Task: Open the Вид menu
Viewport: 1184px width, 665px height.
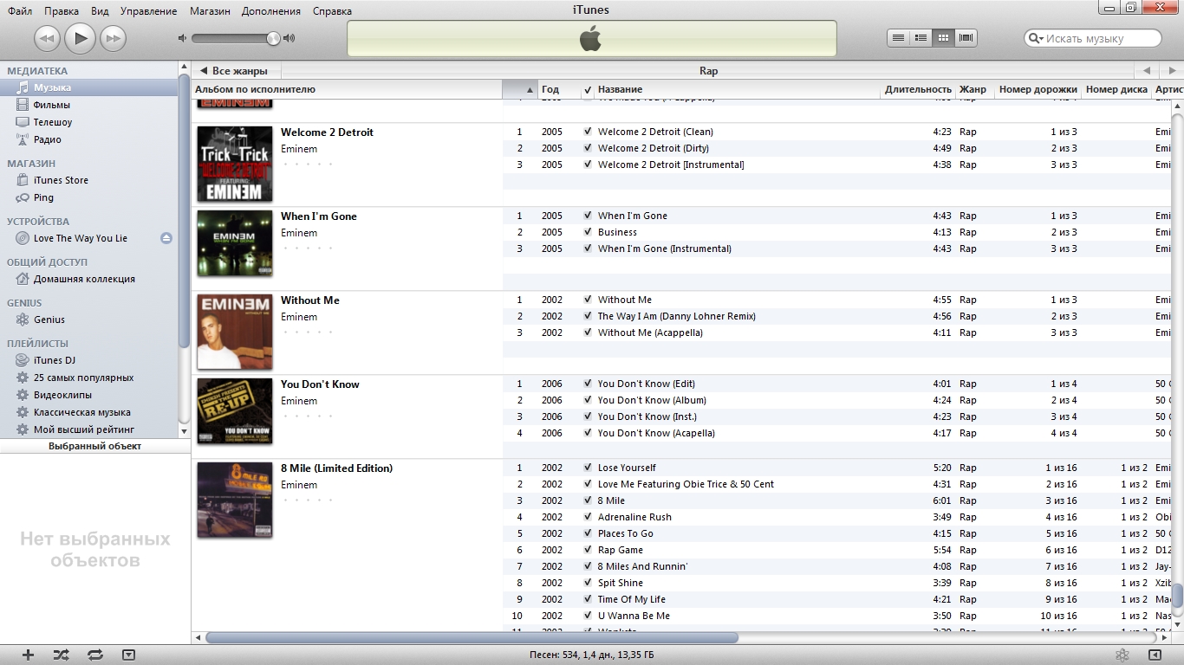Action: point(100,11)
